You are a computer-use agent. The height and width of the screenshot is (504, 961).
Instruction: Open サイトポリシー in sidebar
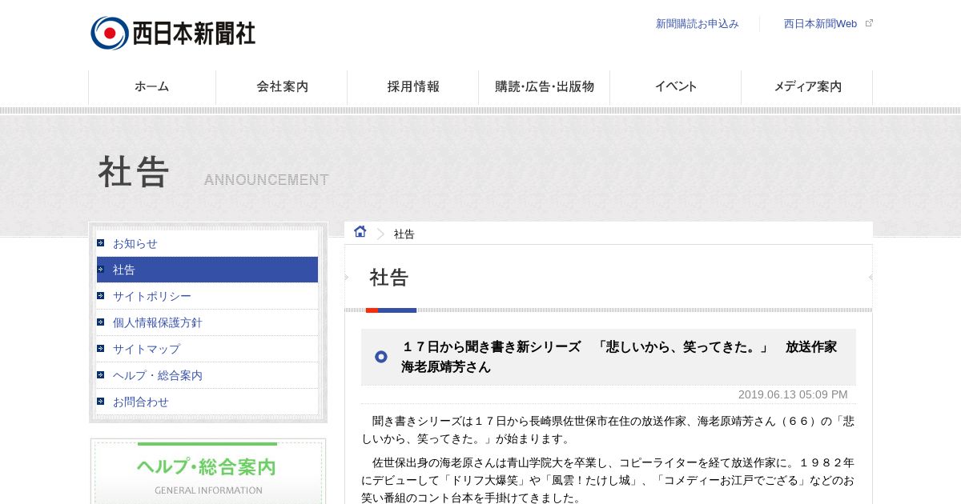tap(207, 296)
